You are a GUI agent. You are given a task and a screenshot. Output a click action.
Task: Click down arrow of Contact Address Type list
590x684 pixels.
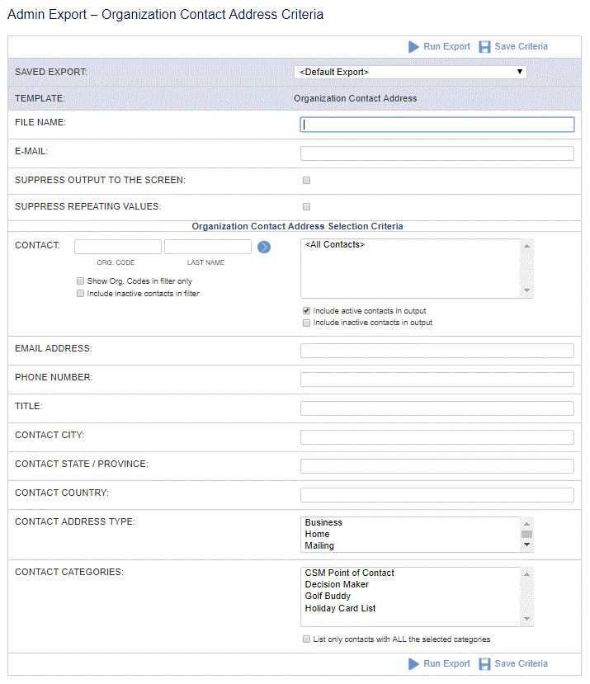[526, 545]
